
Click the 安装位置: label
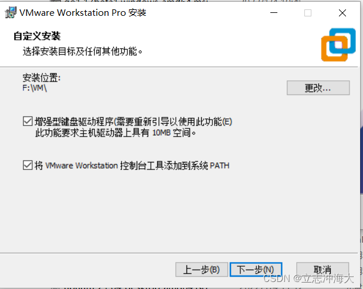42,78
